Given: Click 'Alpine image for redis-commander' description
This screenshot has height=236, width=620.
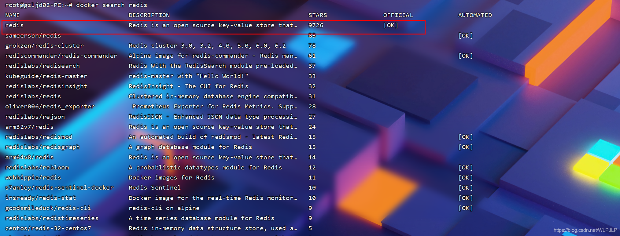Looking at the screenshot, I should click(213, 56).
